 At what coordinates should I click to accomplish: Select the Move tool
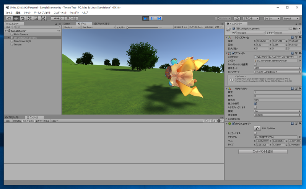coord(16,18)
